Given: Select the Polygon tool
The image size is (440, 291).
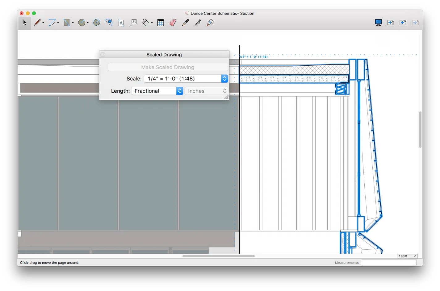Looking at the screenshot, I should [97, 23].
